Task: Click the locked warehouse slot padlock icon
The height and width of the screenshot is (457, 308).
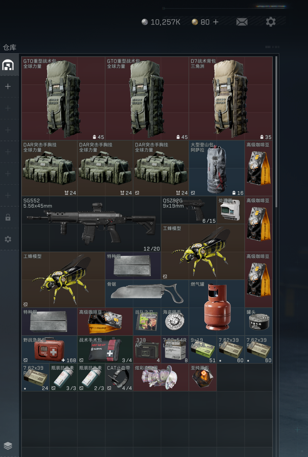Action: pos(8,217)
